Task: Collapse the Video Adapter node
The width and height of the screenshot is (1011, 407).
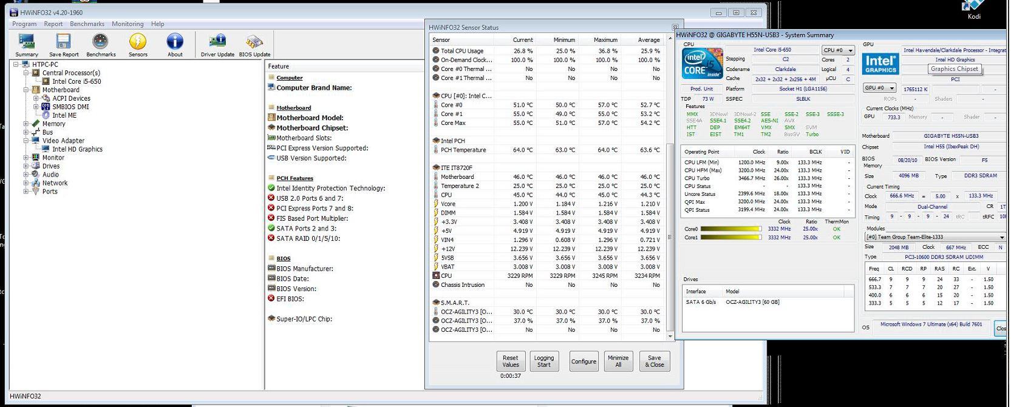Action: tap(26, 141)
